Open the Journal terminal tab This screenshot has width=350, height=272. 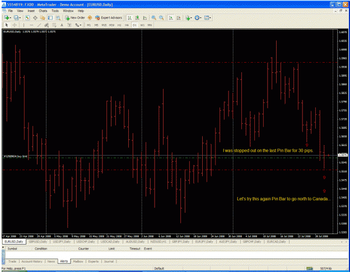109,261
